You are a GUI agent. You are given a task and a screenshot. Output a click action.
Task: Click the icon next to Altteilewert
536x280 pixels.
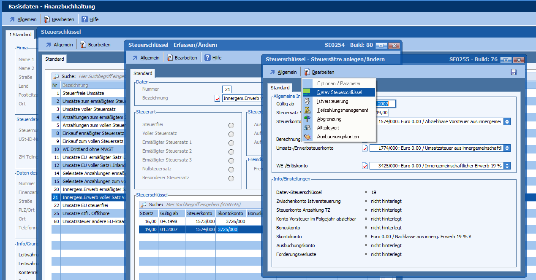[x=307, y=128]
